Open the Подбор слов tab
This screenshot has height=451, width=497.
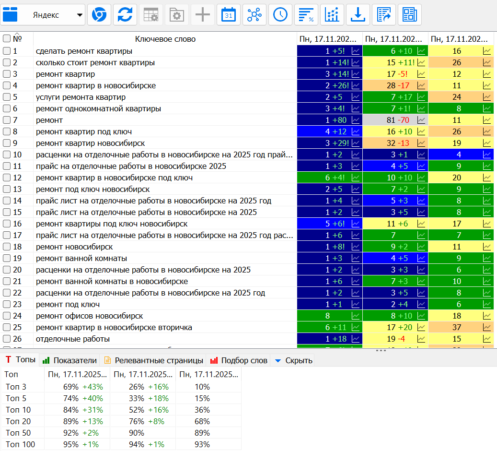(x=239, y=360)
